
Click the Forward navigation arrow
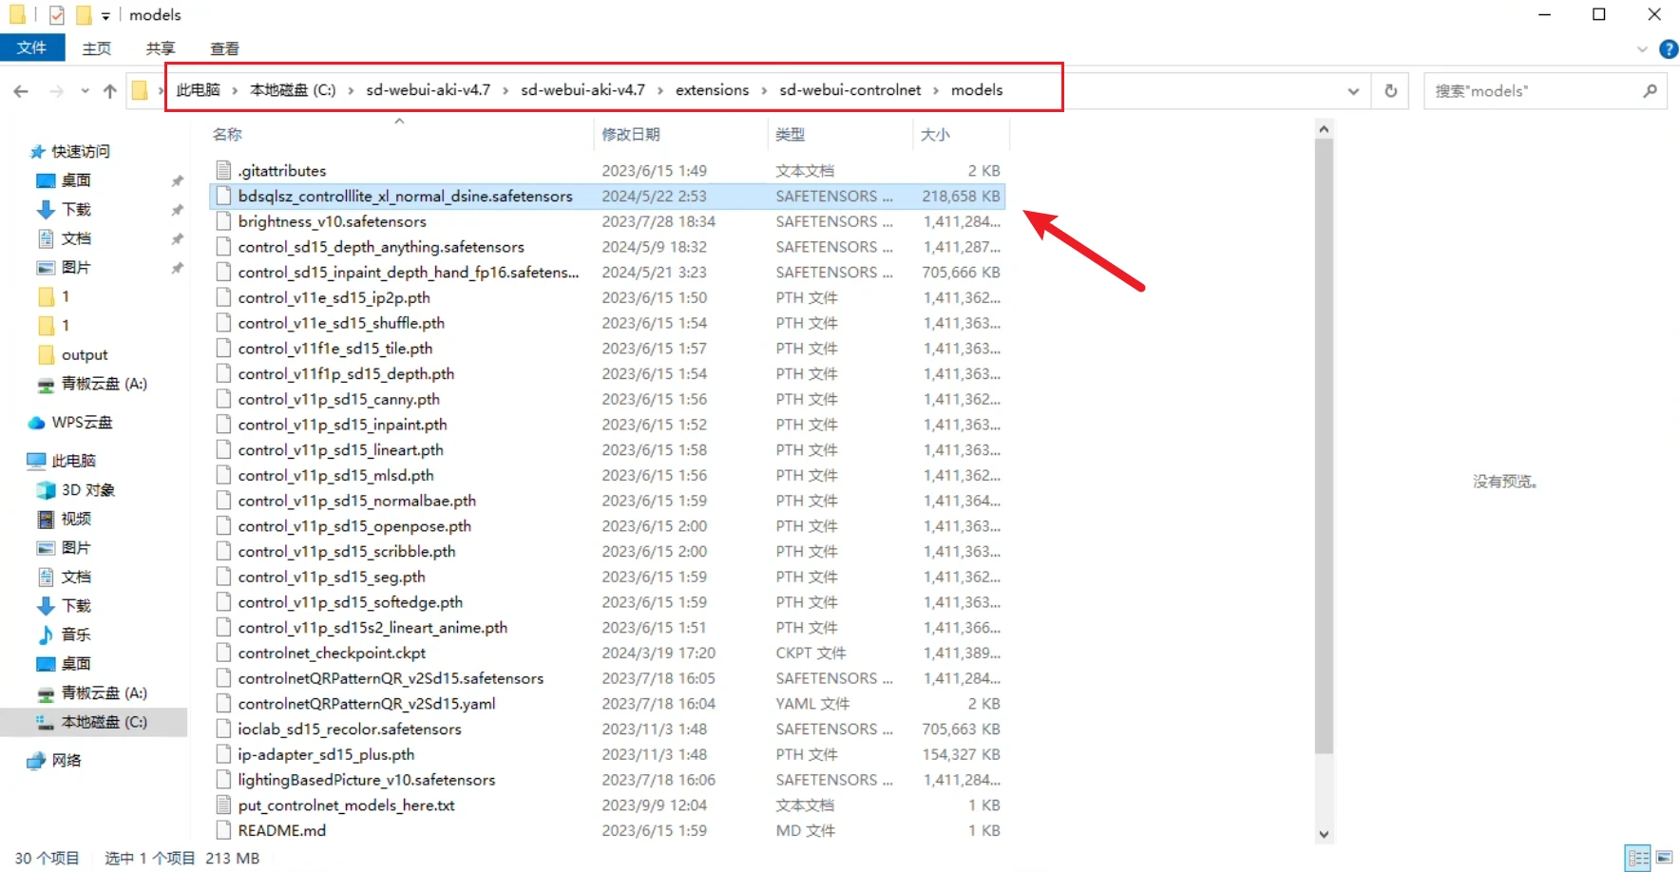(56, 91)
